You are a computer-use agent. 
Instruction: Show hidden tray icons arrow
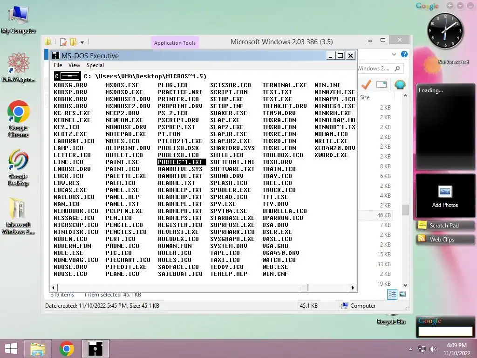pyautogui.click(x=411, y=349)
